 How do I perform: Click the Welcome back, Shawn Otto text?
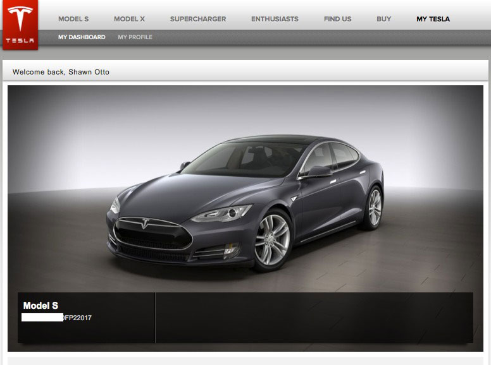pos(61,72)
